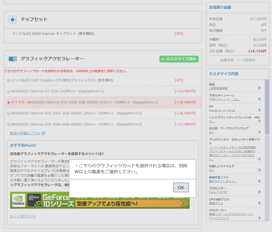Open the 標準グリス link
272x232 pixels.
pyautogui.click(x=216, y=203)
